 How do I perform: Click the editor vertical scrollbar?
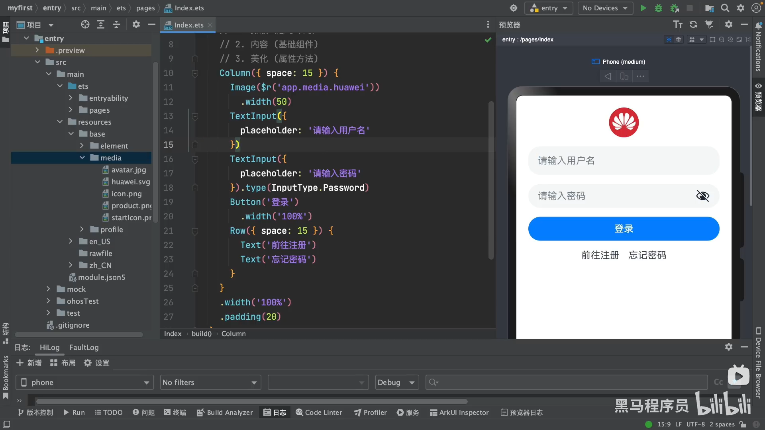491,180
